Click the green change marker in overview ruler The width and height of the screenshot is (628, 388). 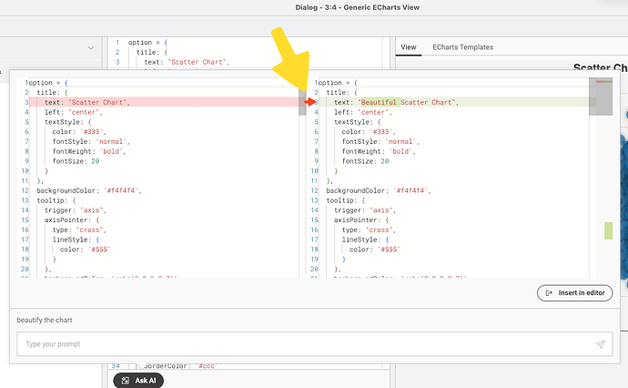click(608, 230)
